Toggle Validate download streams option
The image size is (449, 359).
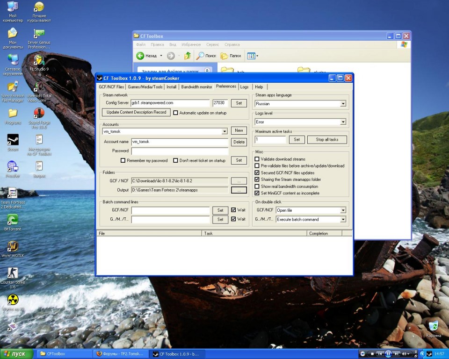pos(257,159)
